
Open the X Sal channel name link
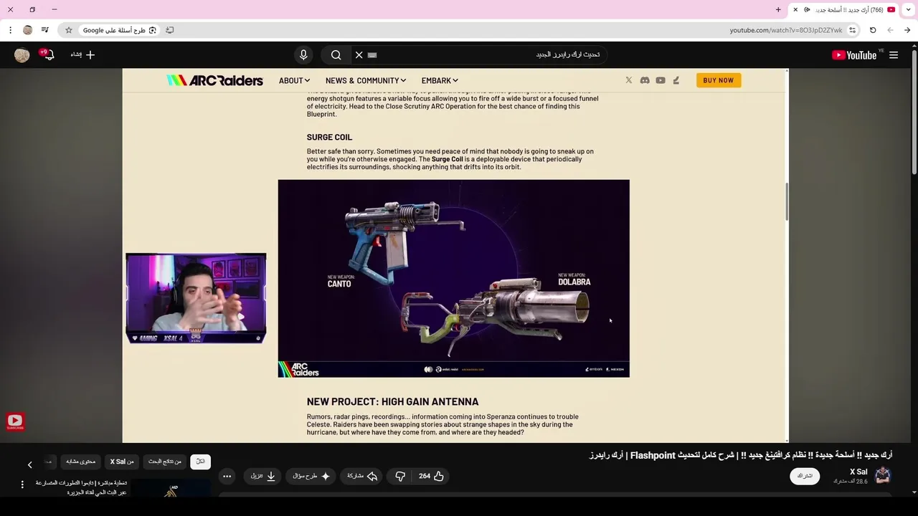[x=858, y=472]
